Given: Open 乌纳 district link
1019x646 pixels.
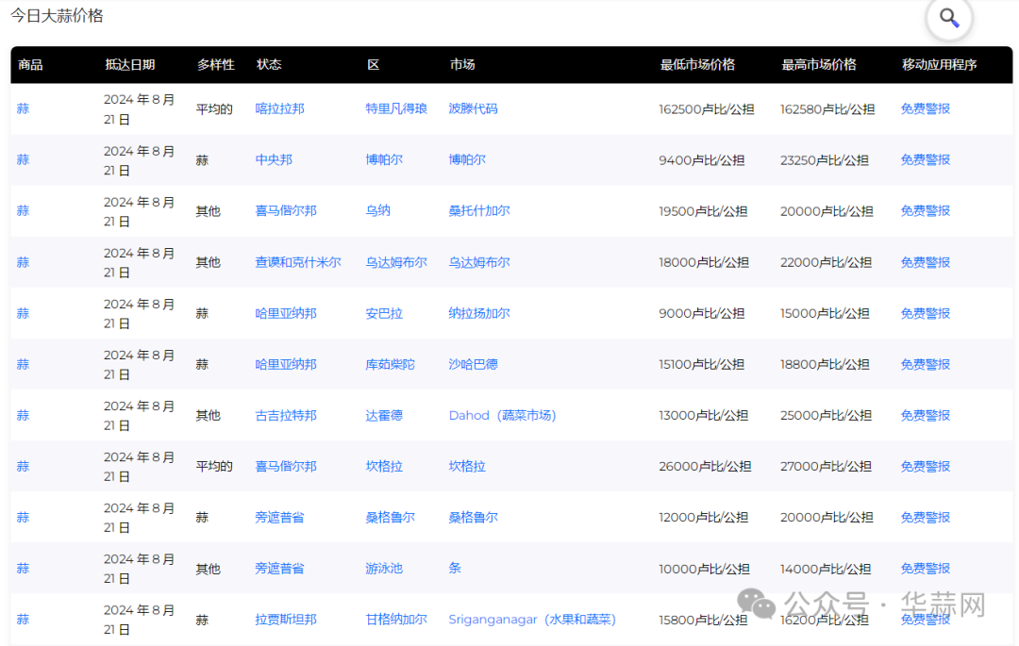Looking at the screenshot, I should (x=377, y=211).
